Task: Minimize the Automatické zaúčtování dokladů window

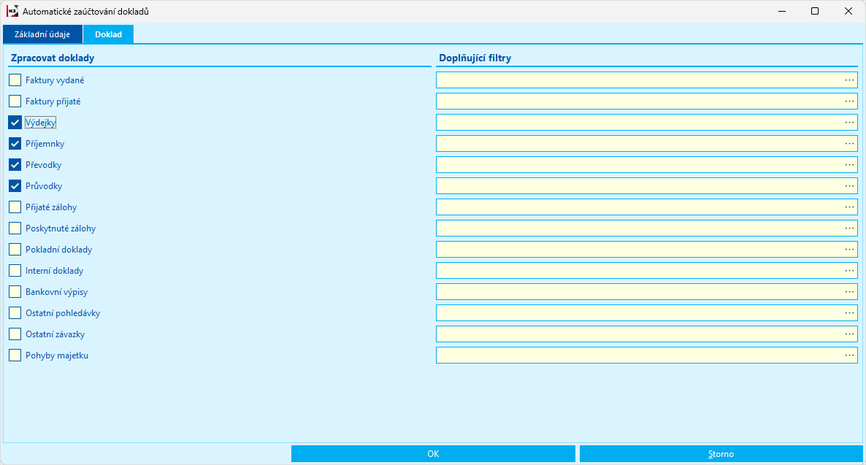Action: (x=782, y=11)
